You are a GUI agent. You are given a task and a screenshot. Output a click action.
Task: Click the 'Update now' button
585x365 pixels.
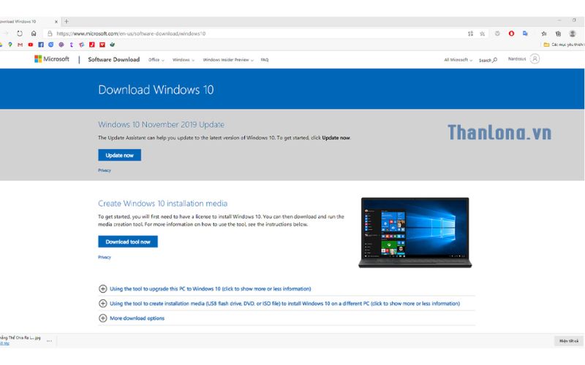[119, 155]
